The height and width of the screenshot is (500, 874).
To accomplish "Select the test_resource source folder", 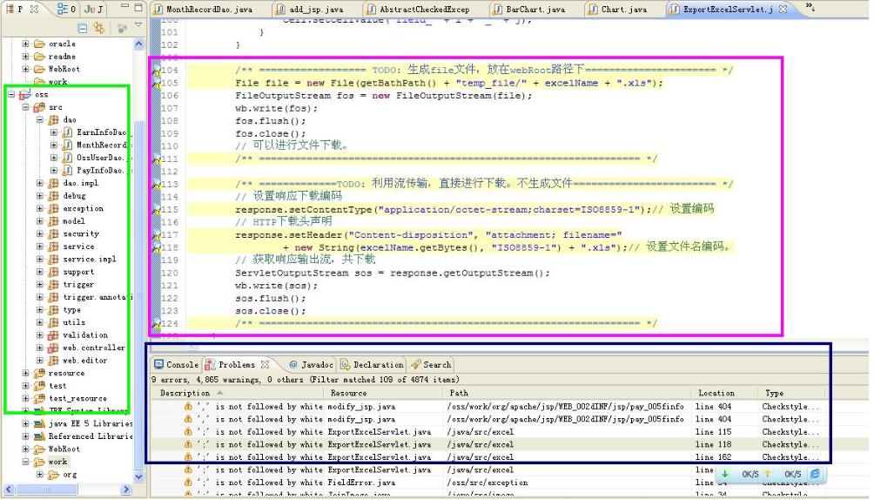I will pos(77,398).
